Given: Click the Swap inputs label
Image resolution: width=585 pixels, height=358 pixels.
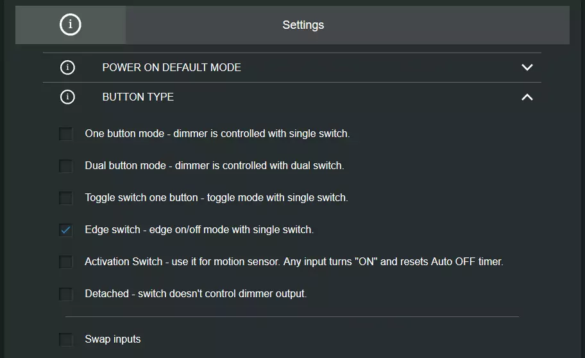Looking at the screenshot, I should click(113, 339).
